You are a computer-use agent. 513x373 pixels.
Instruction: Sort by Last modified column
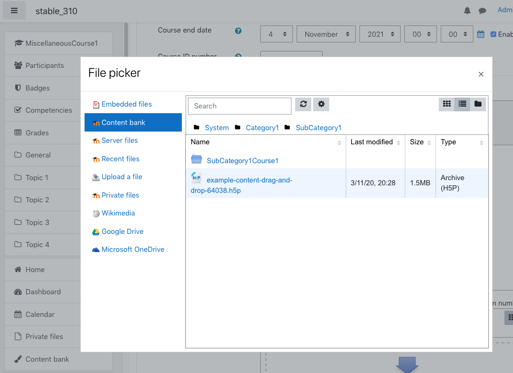point(375,142)
